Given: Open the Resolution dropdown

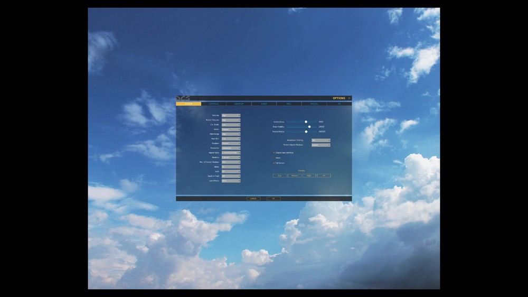Looking at the screenshot, I should (x=231, y=148).
